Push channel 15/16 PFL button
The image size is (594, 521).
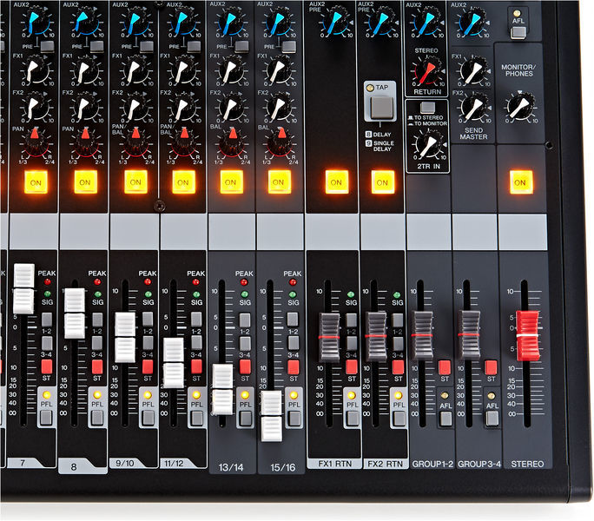(x=294, y=418)
